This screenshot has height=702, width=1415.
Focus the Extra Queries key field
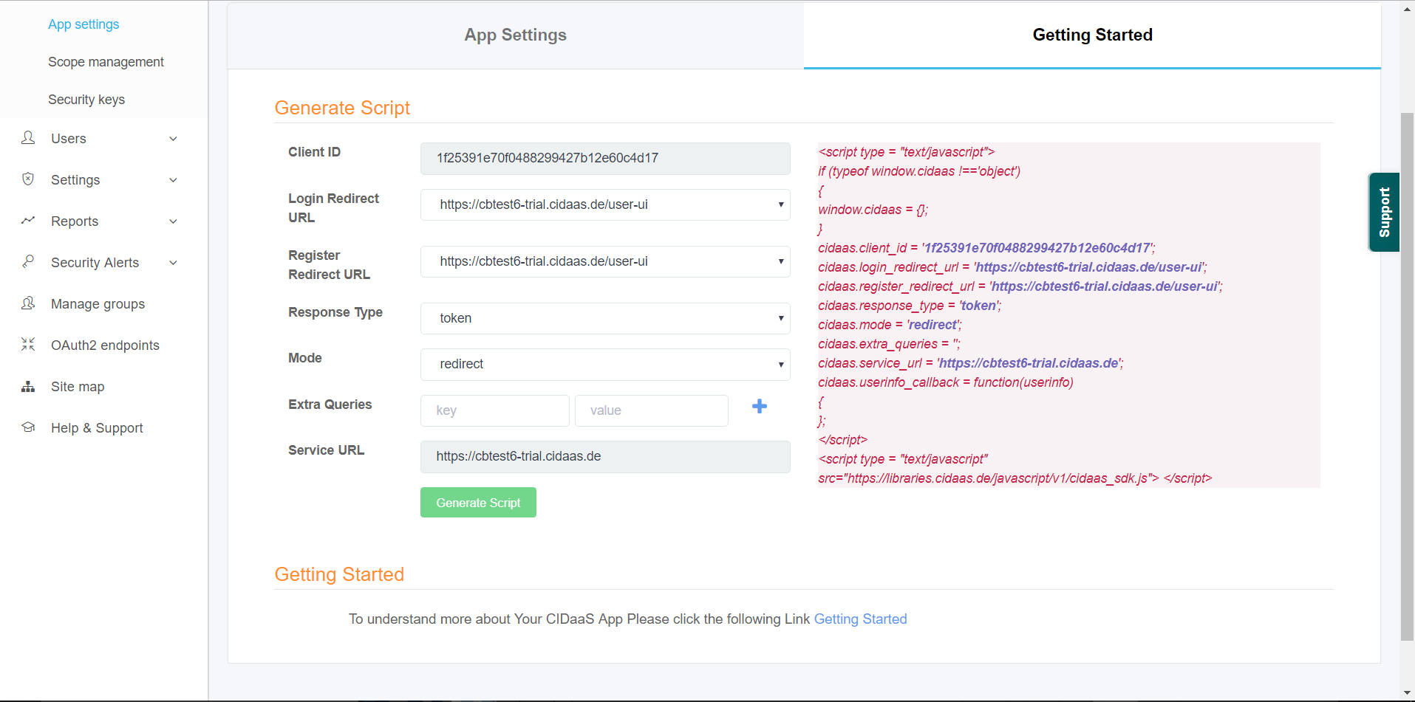pyautogui.click(x=495, y=410)
